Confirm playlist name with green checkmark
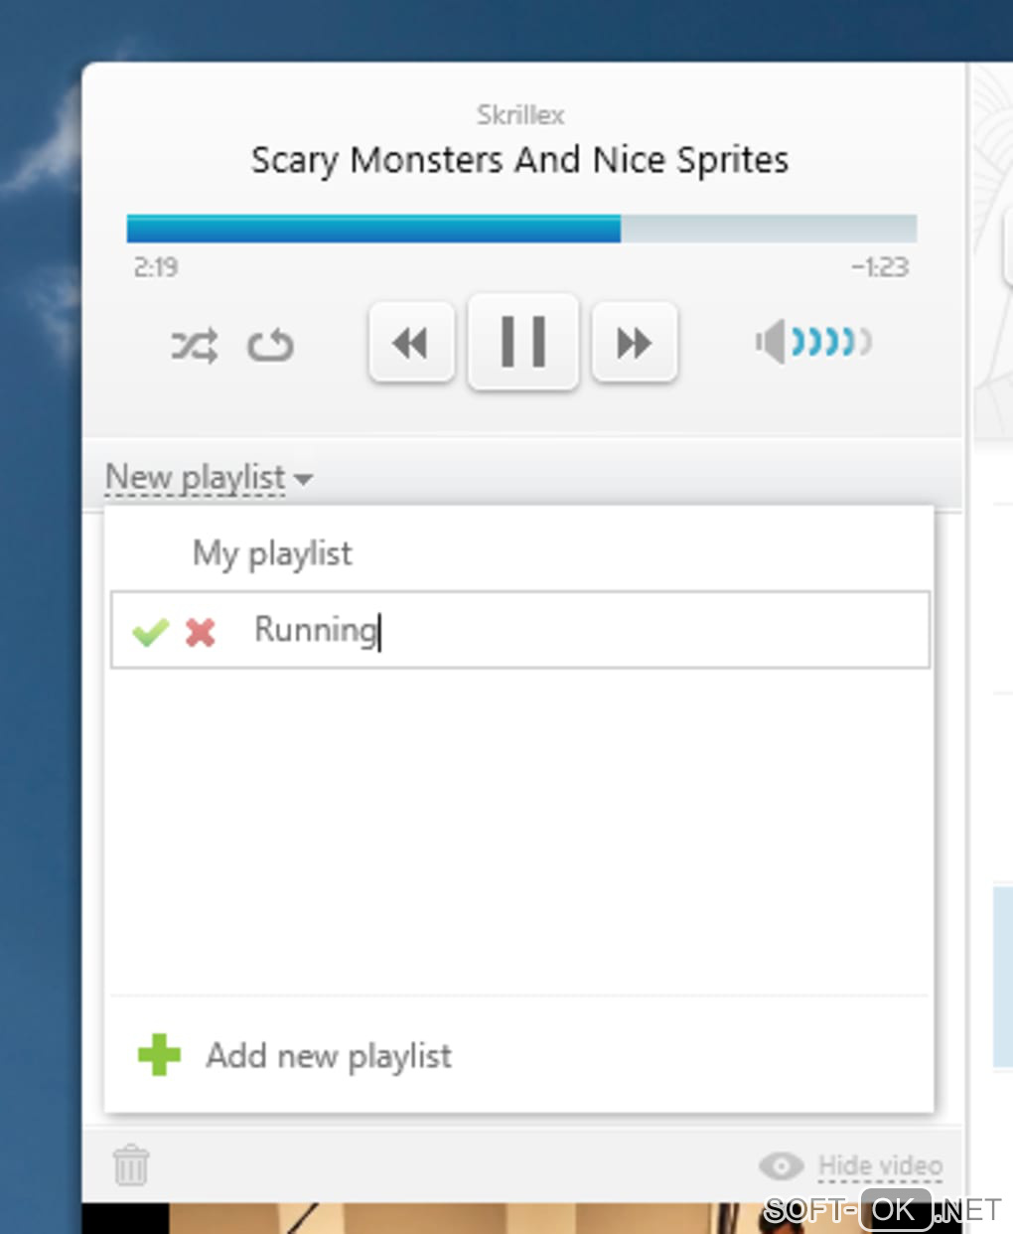Image resolution: width=1013 pixels, height=1234 pixels. pyautogui.click(x=150, y=632)
